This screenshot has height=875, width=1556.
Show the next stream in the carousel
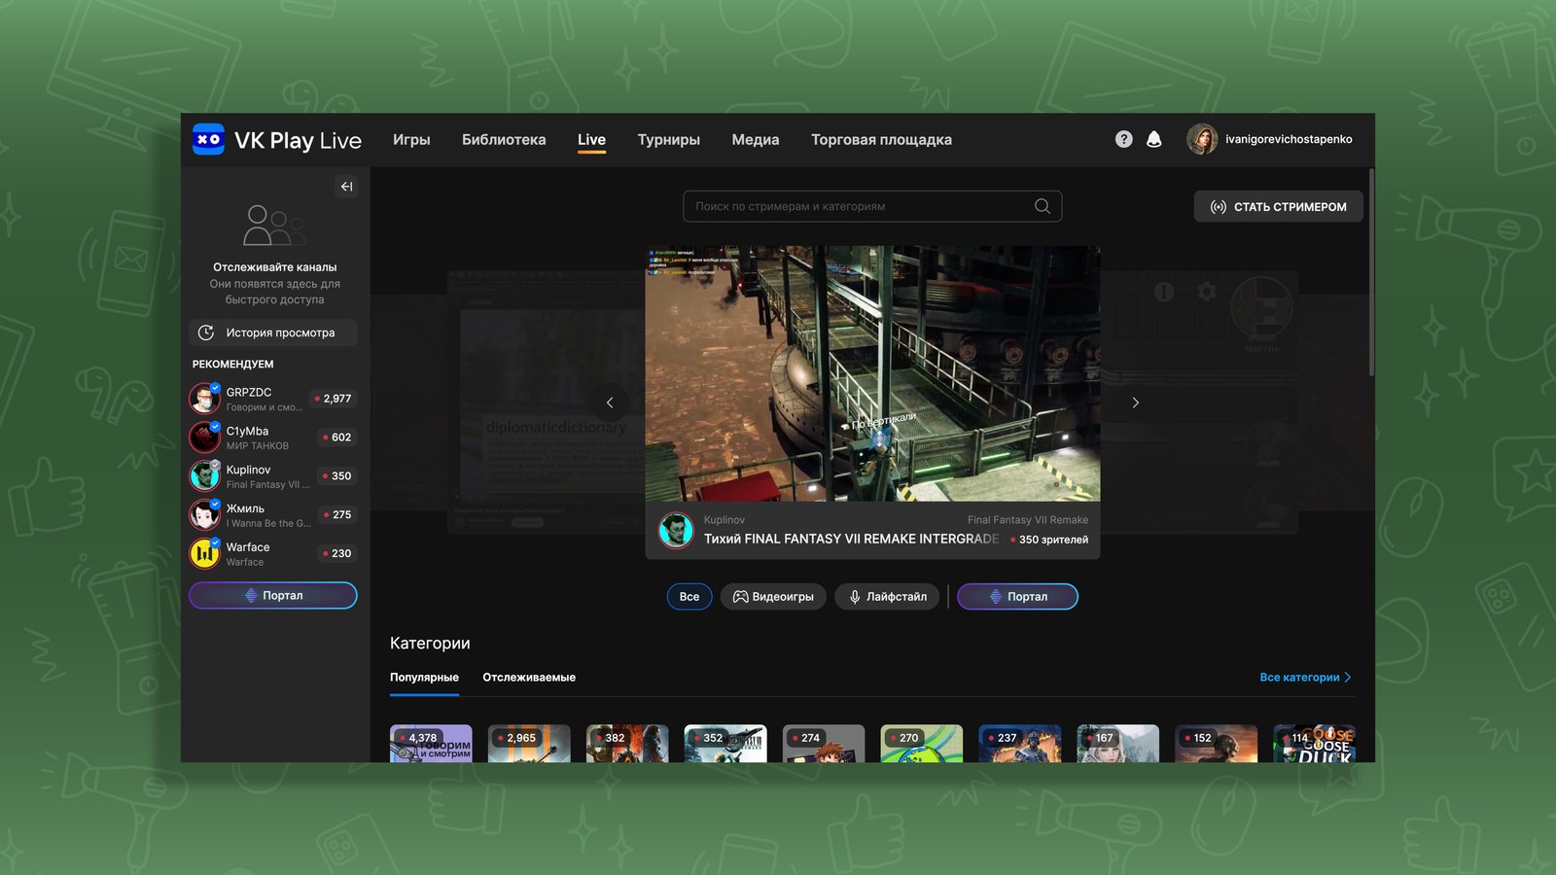coord(1135,402)
